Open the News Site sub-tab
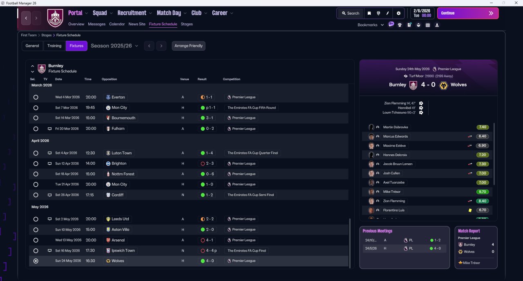 (137, 24)
